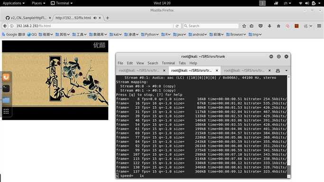
Task: Open the View menu in terminal
Action: [140, 63]
